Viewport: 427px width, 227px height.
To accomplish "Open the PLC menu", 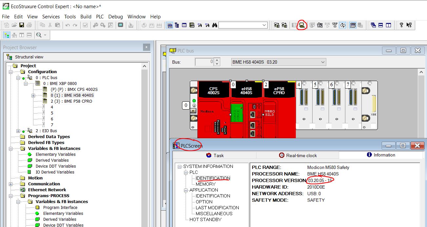I will click(x=100, y=16).
